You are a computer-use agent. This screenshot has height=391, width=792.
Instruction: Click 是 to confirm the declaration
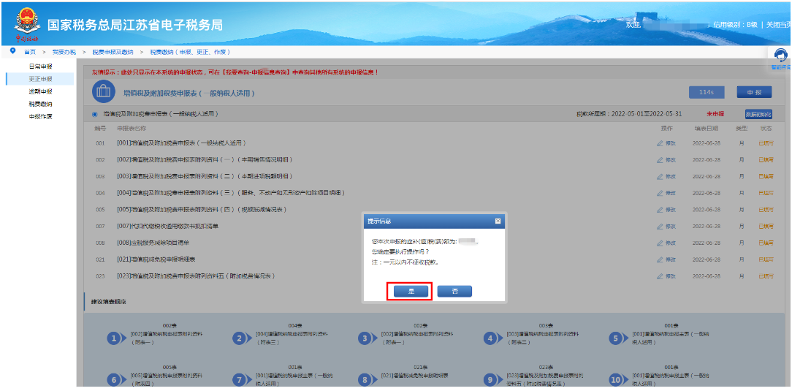pos(409,291)
